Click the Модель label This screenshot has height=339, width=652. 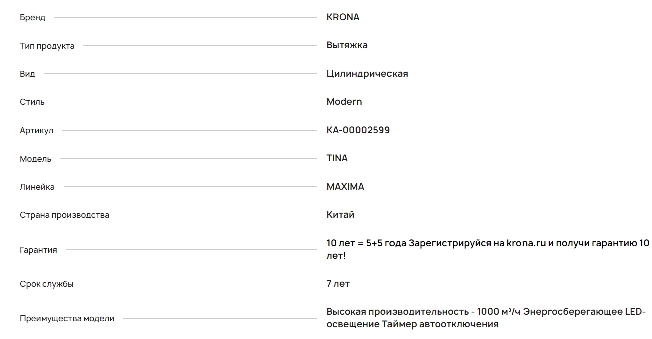point(35,159)
